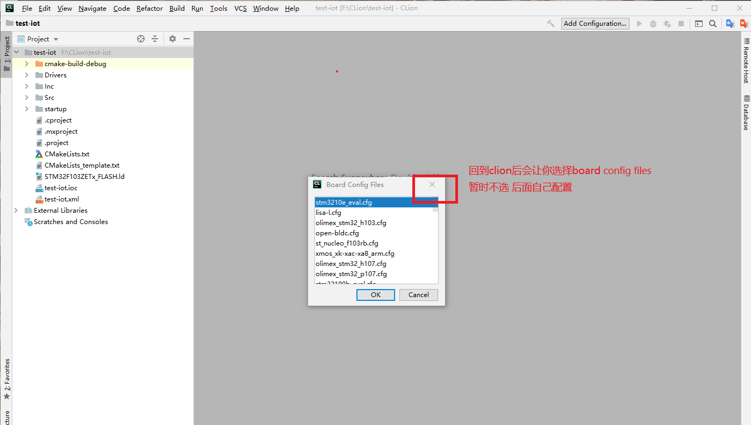Viewport: 751px width, 425px height.
Task: Open the Refactor menu
Action: pyautogui.click(x=149, y=8)
